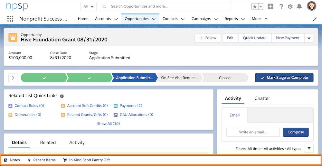Viewport: 322px width, 166px height.
Task: Open the help question mark icon
Action: point(281,6)
